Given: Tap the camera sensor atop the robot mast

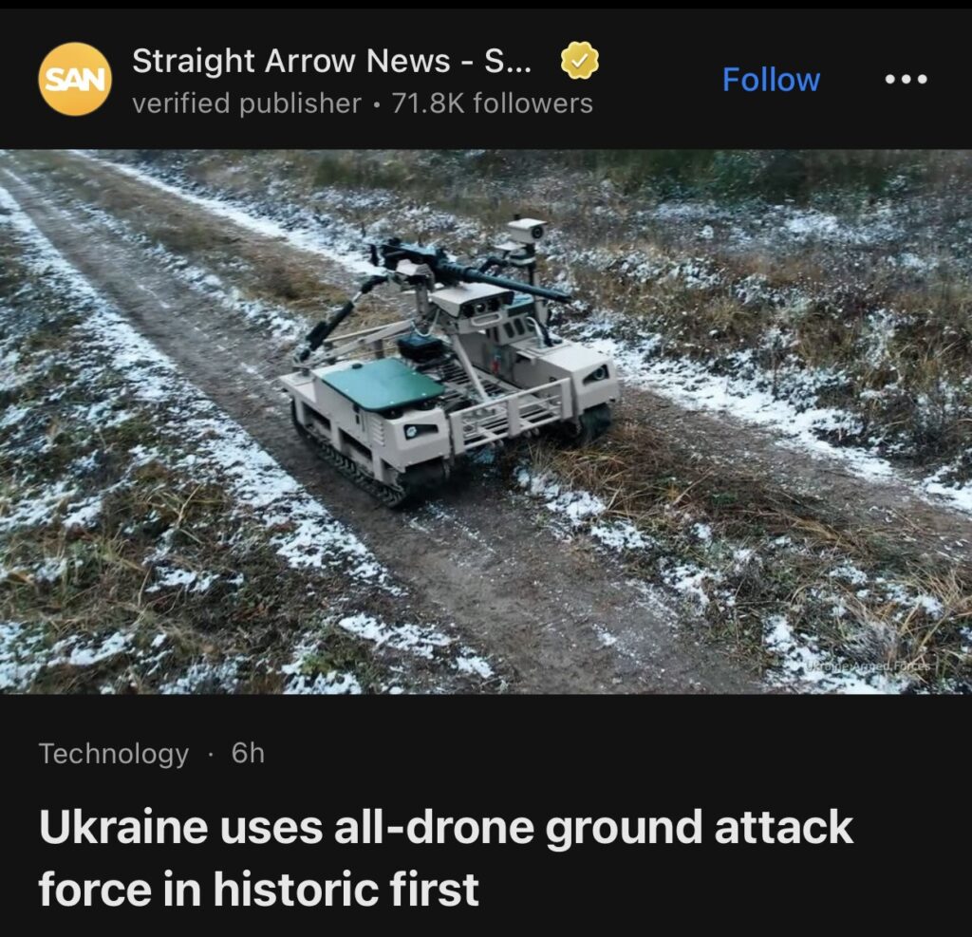Looking at the screenshot, I should [527, 230].
